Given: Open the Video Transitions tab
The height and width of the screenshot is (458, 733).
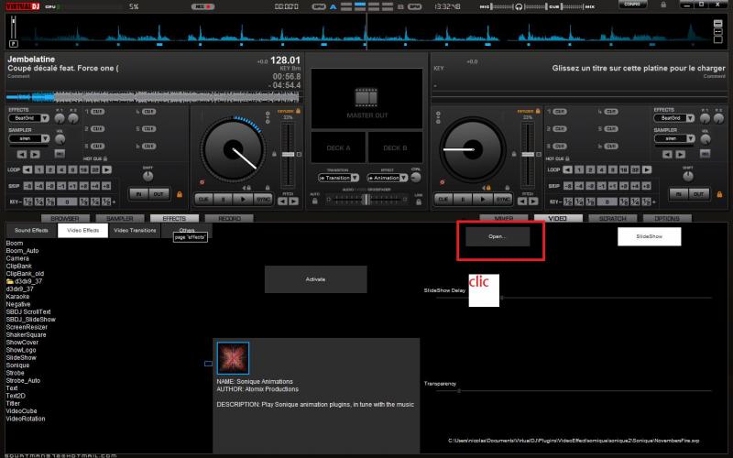Looking at the screenshot, I should click(135, 230).
